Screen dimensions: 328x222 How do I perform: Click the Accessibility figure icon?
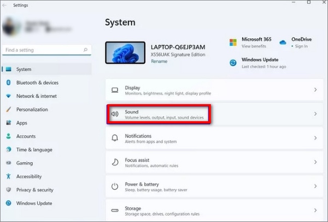(8, 176)
